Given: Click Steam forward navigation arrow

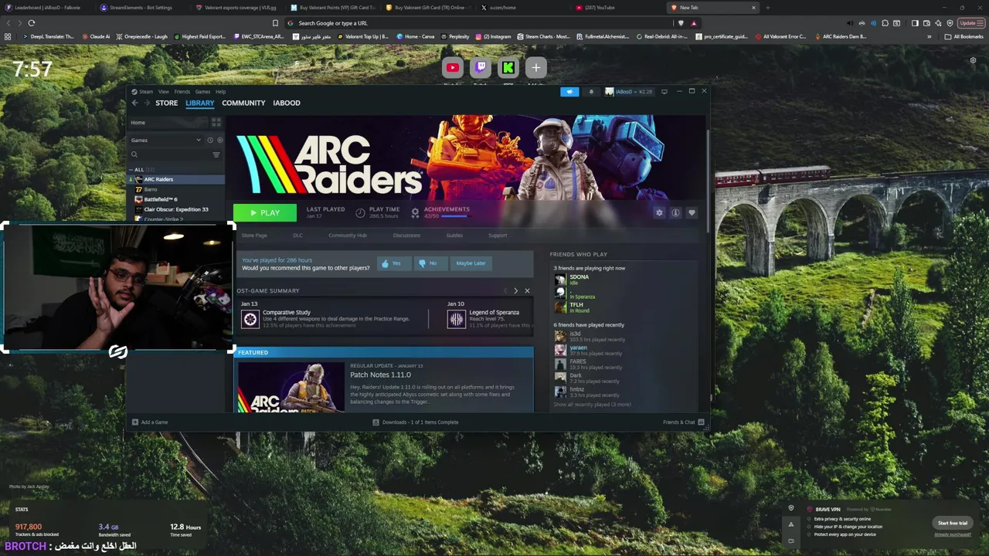Looking at the screenshot, I should [x=146, y=103].
